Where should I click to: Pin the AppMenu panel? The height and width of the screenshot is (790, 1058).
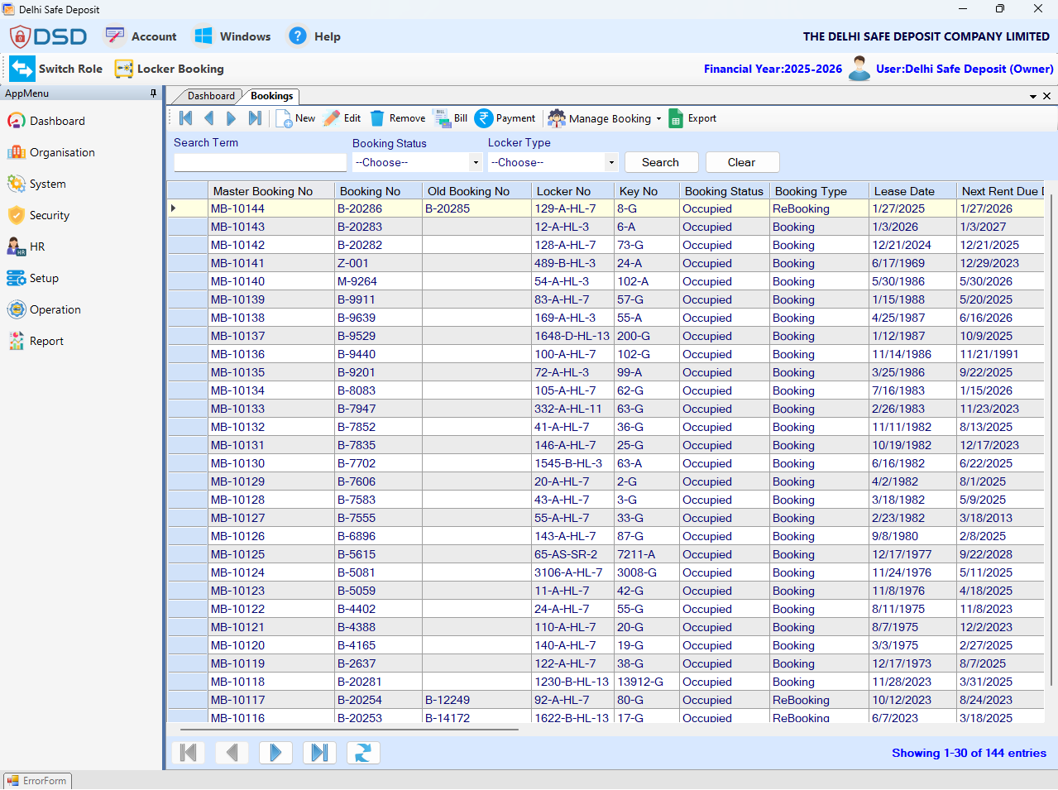click(x=153, y=93)
